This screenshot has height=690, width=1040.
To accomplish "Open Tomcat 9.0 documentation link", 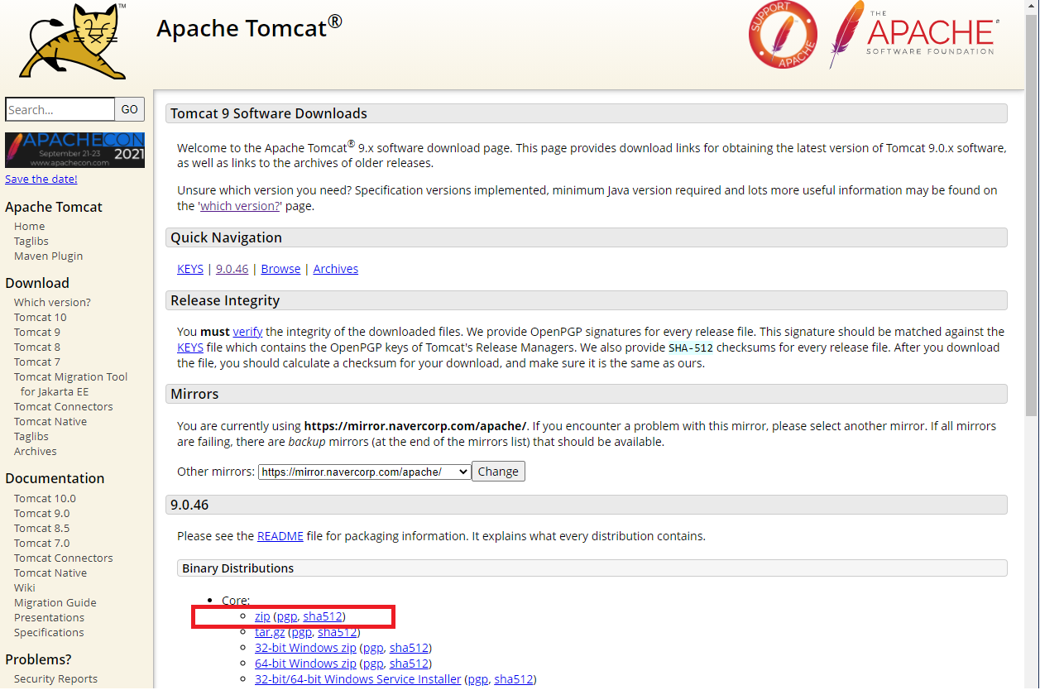I will tap(42, 513).
